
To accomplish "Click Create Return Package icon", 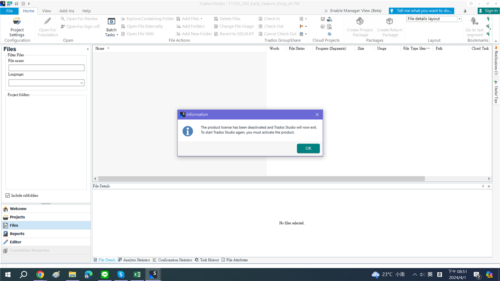I will (x=389, y=21).
